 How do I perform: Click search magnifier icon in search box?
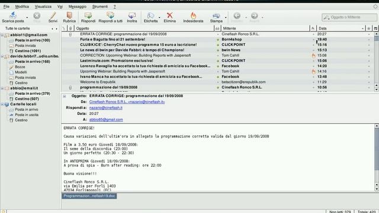pyautogui.click(x=326, y=17)
